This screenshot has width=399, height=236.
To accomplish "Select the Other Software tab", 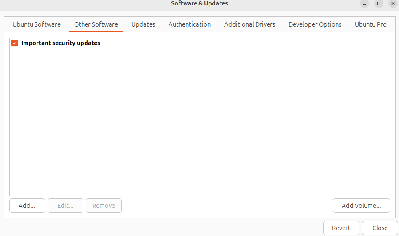I will 96,24.
